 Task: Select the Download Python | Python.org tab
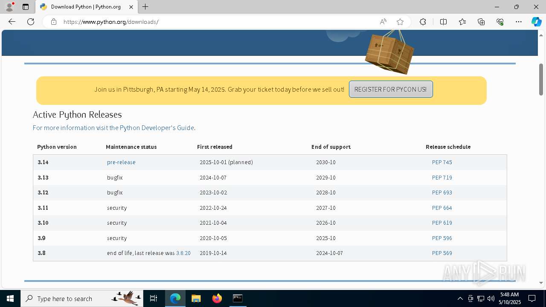(87, 7)
